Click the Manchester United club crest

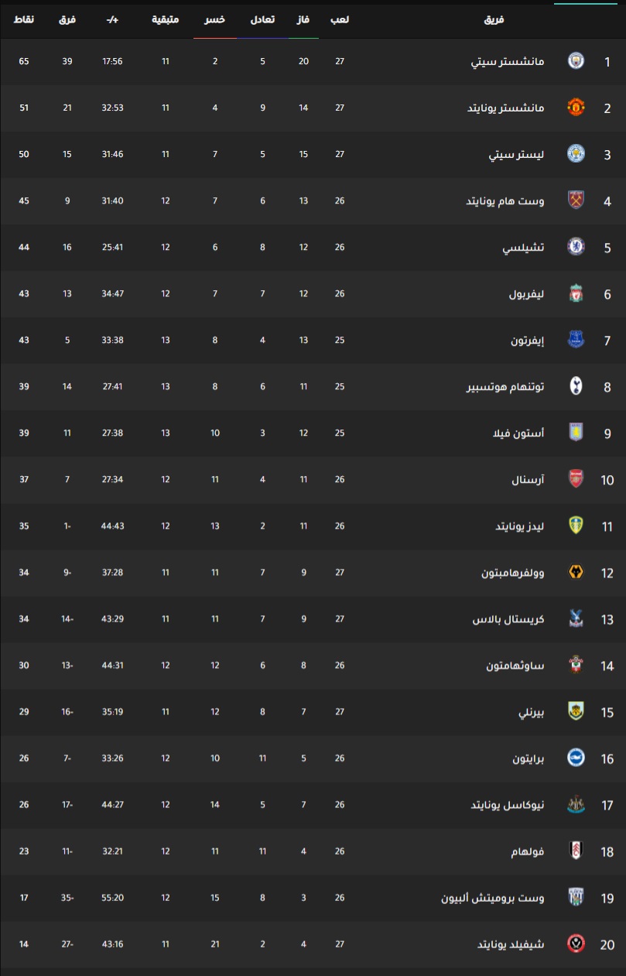(x=576, y=108)
